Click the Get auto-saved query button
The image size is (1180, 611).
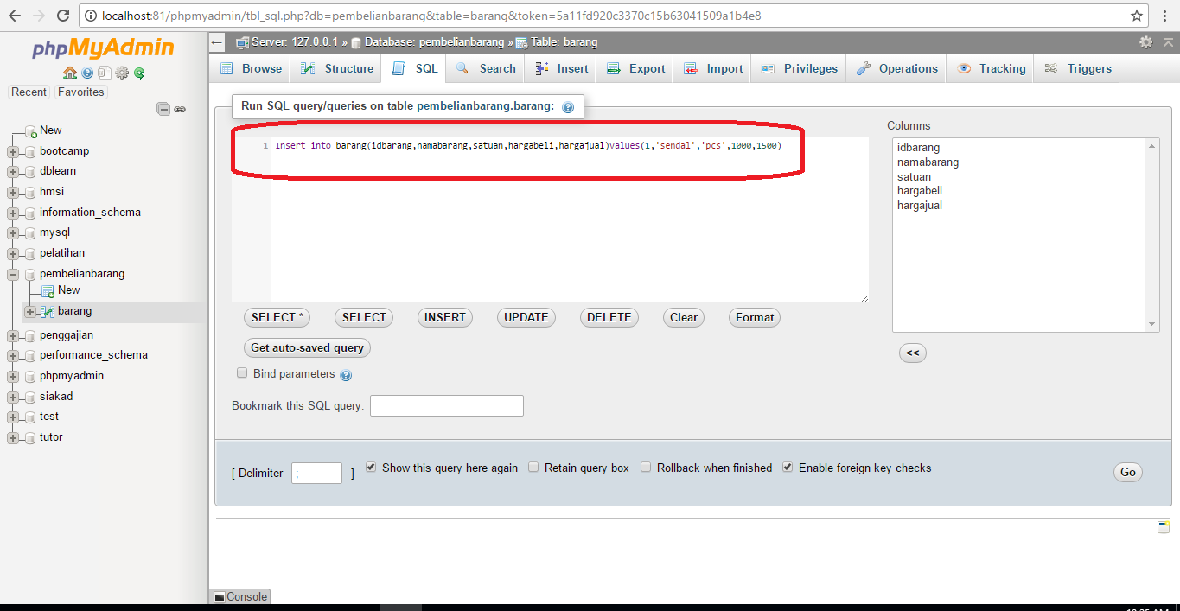click(307, 347)
